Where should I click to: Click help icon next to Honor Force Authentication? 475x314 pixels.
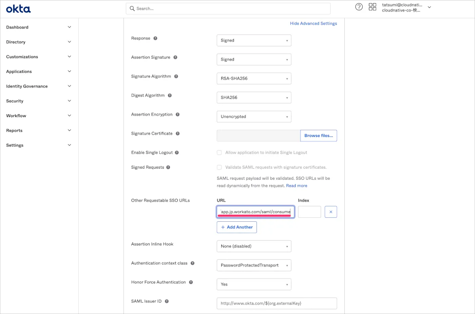click(x=191, y=282)
